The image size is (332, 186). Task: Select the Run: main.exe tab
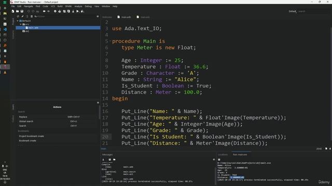(240, 154)
